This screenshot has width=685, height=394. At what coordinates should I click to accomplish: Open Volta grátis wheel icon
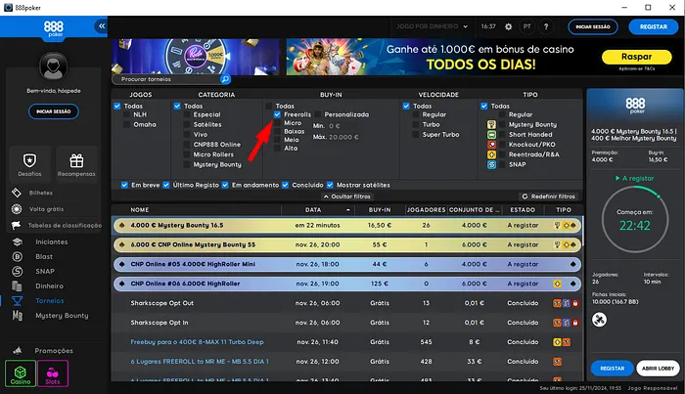point(17,209)
